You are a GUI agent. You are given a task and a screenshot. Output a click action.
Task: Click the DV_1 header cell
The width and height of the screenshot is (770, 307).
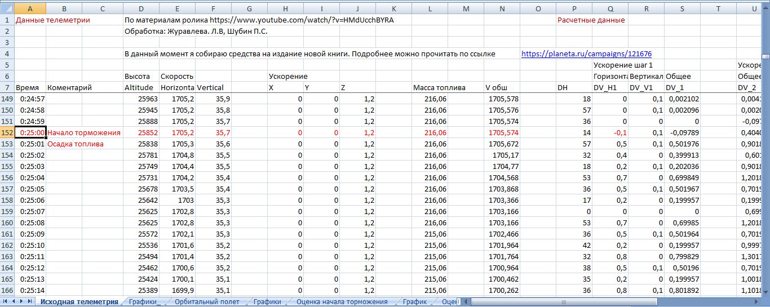[x=682, y=87]
